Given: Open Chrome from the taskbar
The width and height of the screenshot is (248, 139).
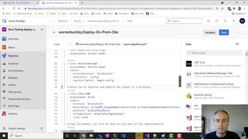Looking at the screenshot, I should point(83,136).
